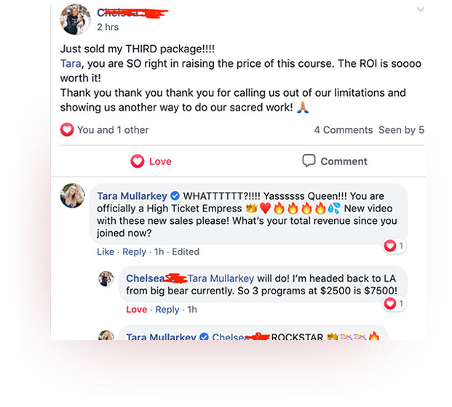The width and height of the screenshot is (452, 407).
Task: Click the verified badge next to Tara Mullarkey
Action: (175, 196)
